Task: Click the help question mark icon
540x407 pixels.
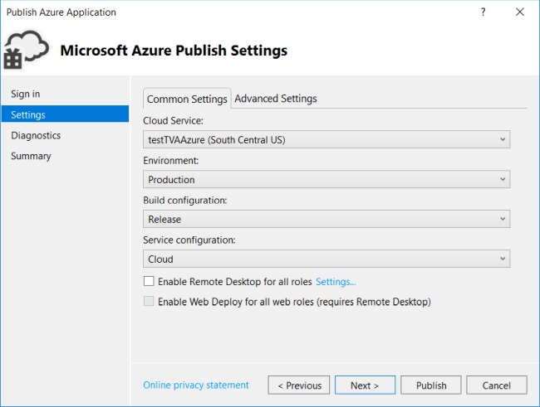Action: [x=483, y=12]
